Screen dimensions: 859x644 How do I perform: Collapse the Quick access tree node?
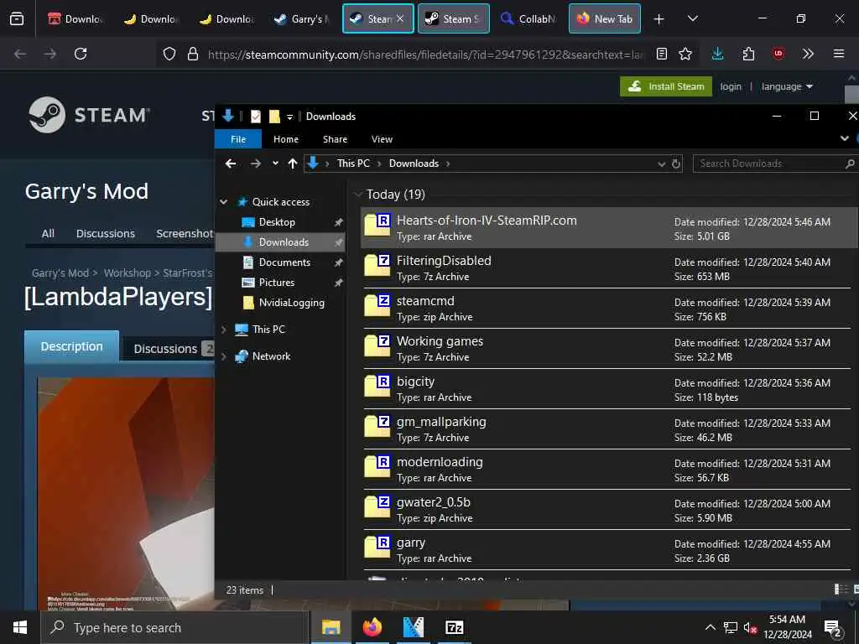click(x=223, y=201)
